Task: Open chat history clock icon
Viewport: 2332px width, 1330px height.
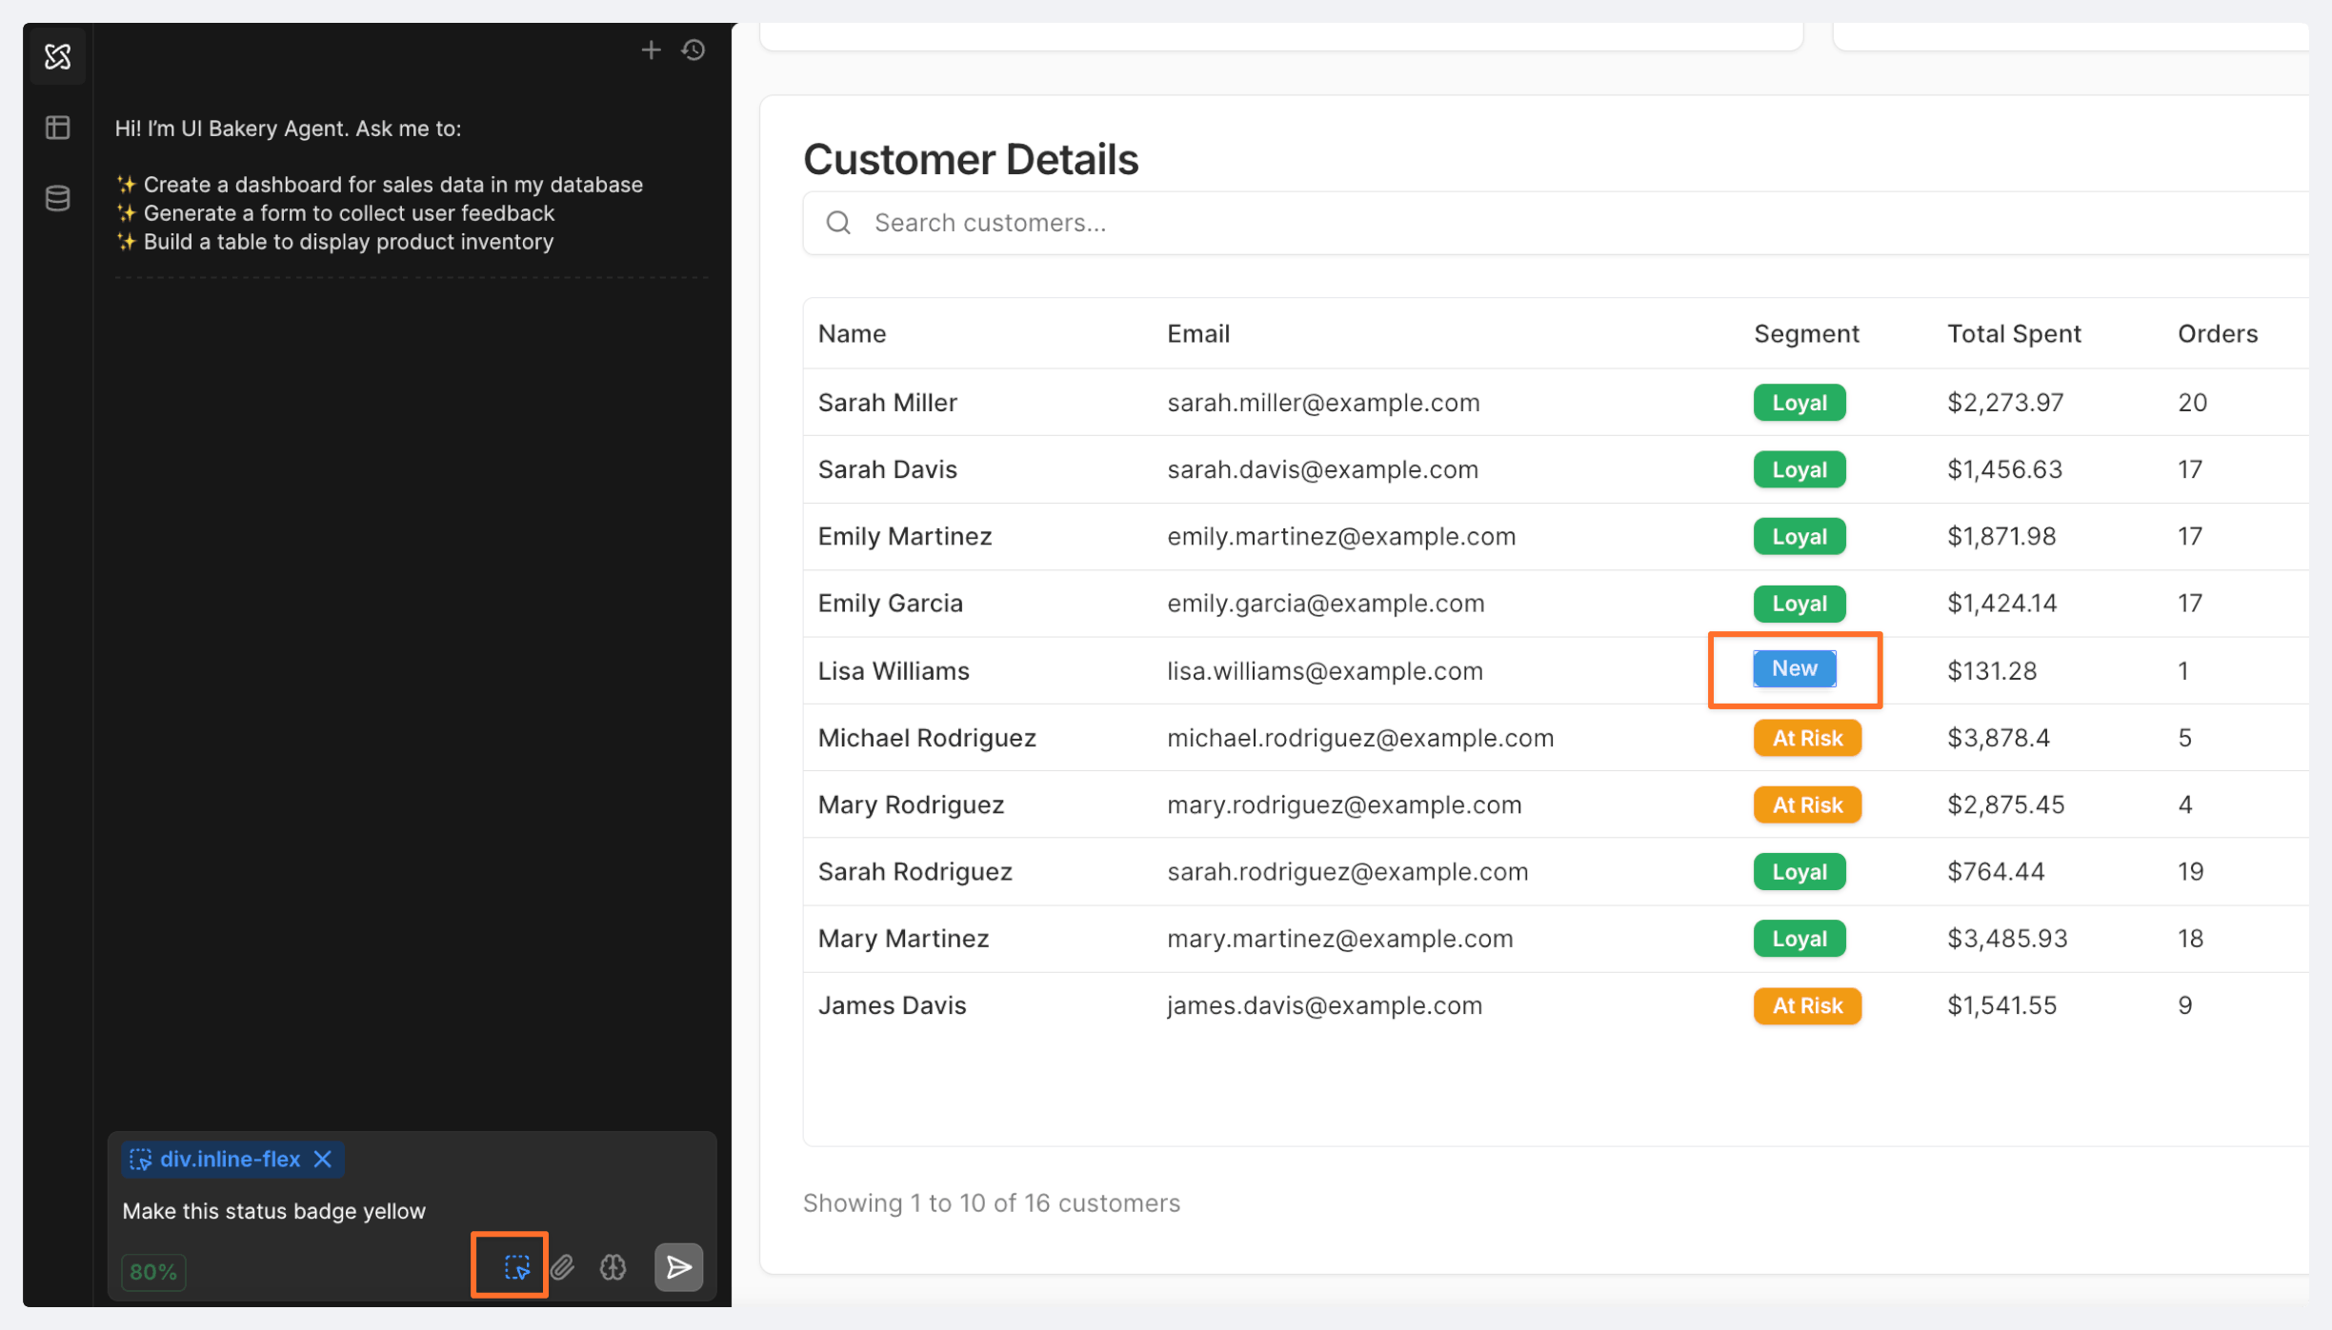Action: [x=694, y=50]
